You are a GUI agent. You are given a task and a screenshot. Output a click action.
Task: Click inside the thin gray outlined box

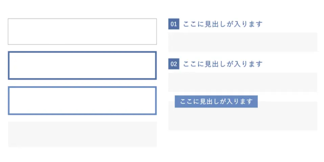[82, 32]
